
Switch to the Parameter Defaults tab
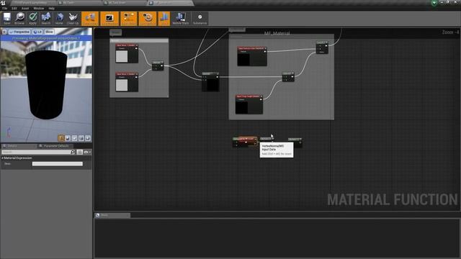tap(55, 146)
